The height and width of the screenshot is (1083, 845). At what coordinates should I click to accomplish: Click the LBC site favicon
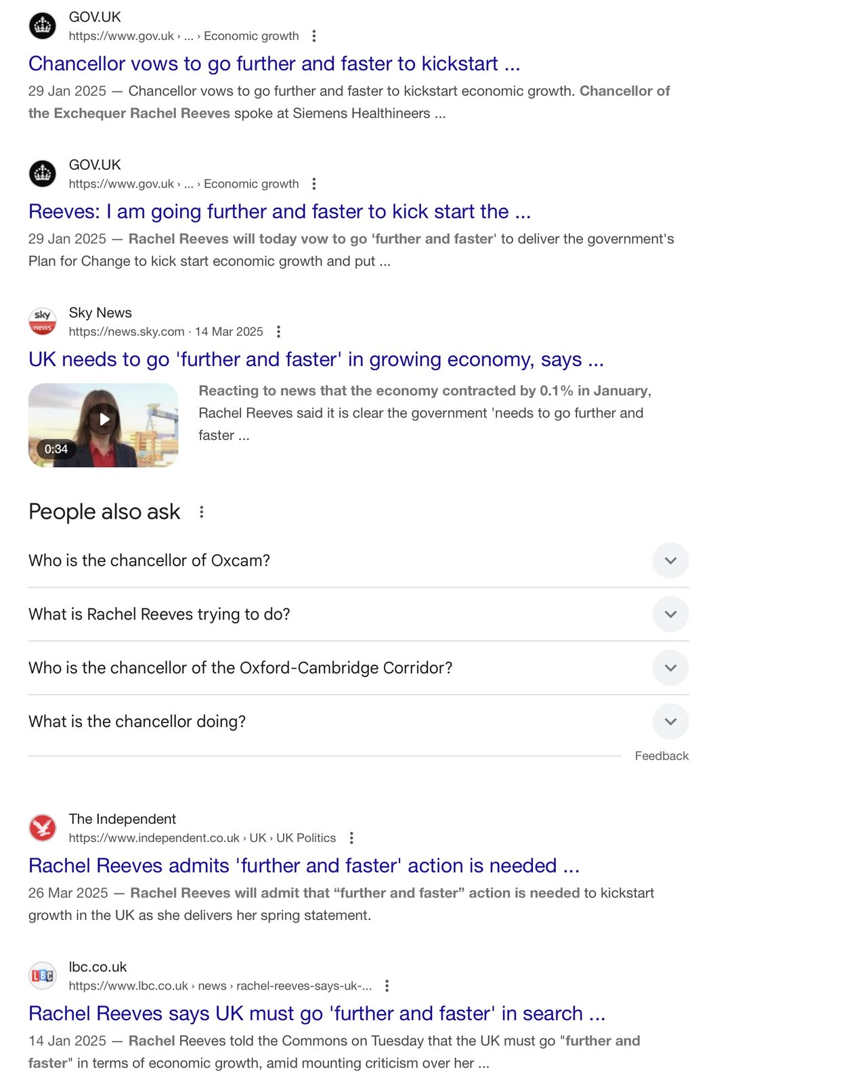coord(43,975)
